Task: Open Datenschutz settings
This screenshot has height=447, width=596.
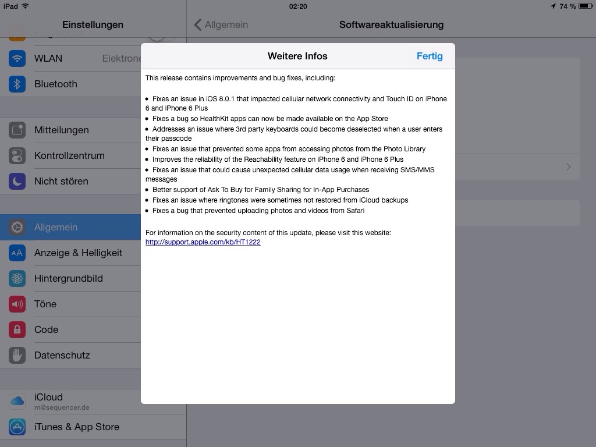Action: point(70,356)
